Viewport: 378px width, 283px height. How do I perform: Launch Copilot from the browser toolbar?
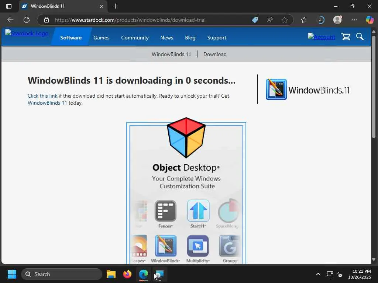(x=370, y=20)
